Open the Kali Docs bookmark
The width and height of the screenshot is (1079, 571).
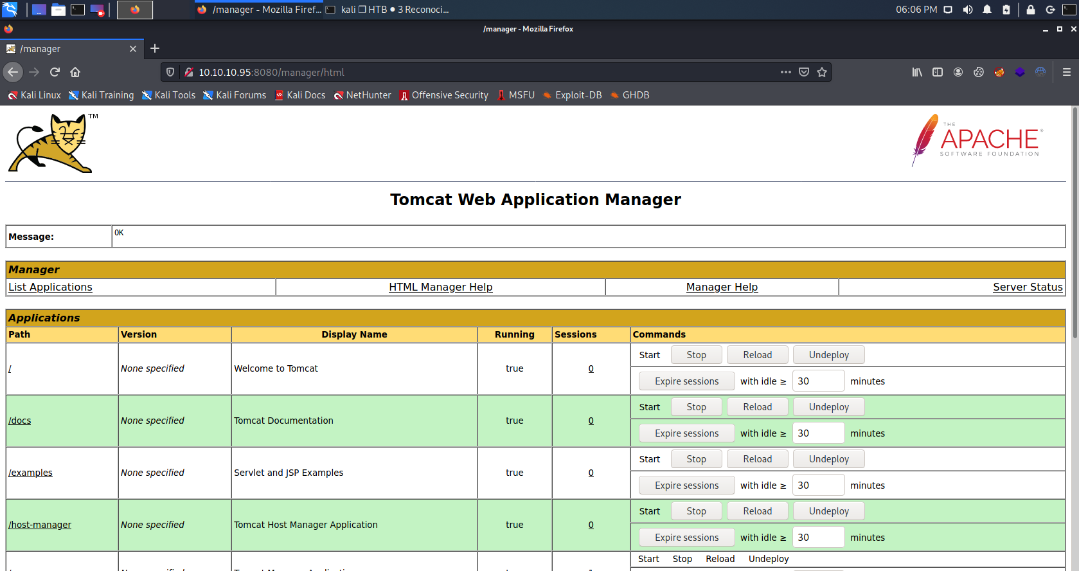pyautogui.click(x=300, y=95)
